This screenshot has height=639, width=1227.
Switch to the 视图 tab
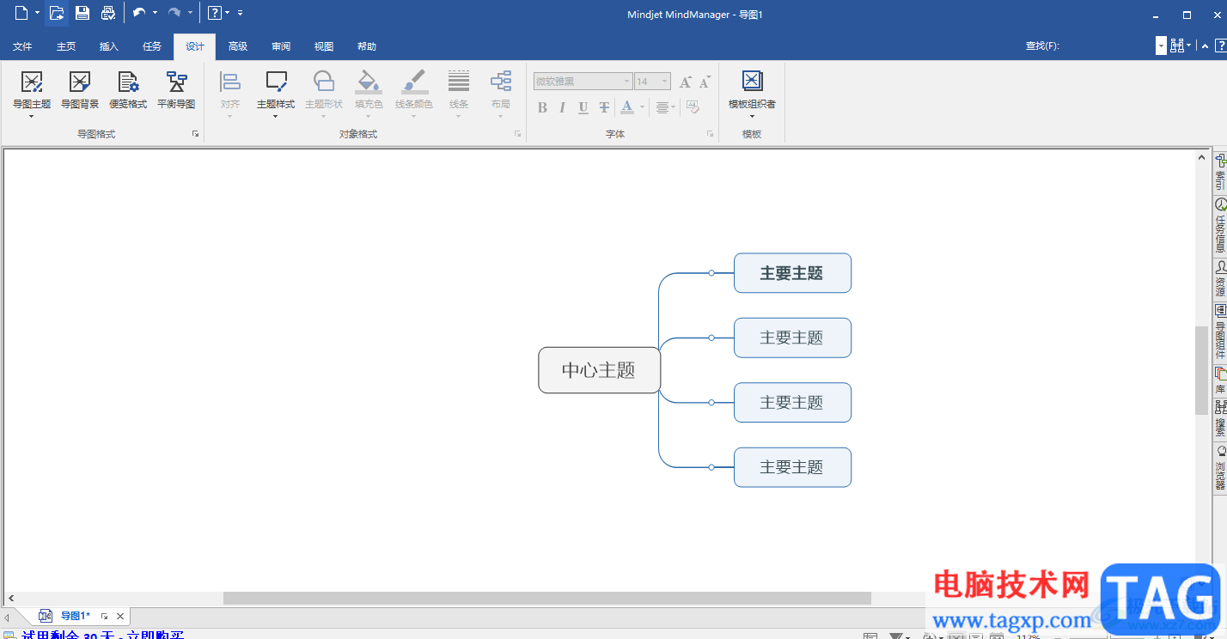click(x=324, y=46)
